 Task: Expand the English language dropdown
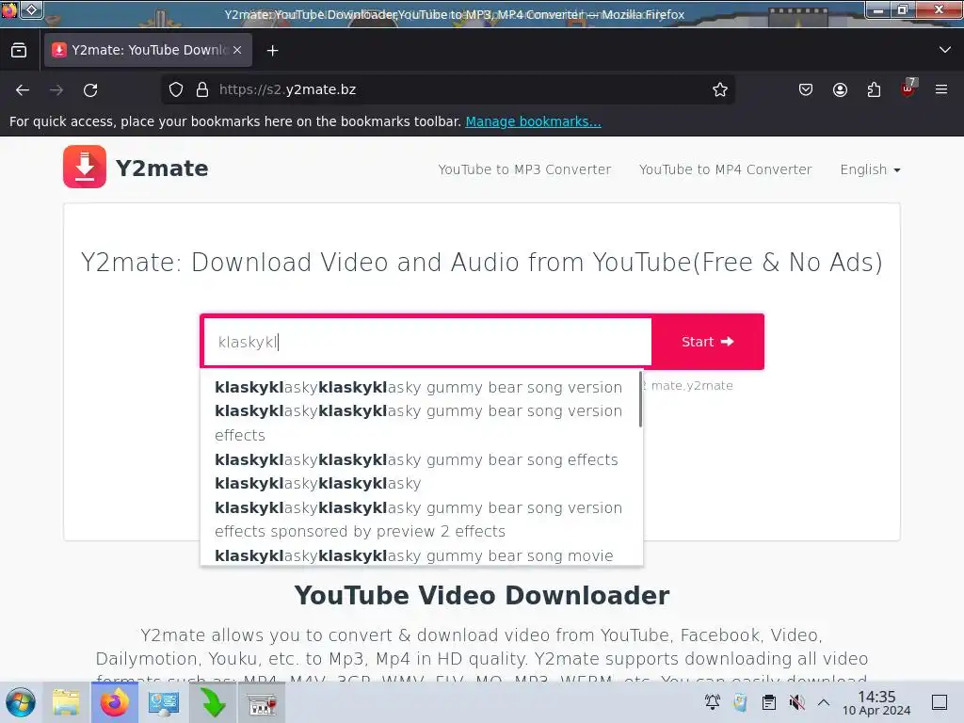point(870,169)
